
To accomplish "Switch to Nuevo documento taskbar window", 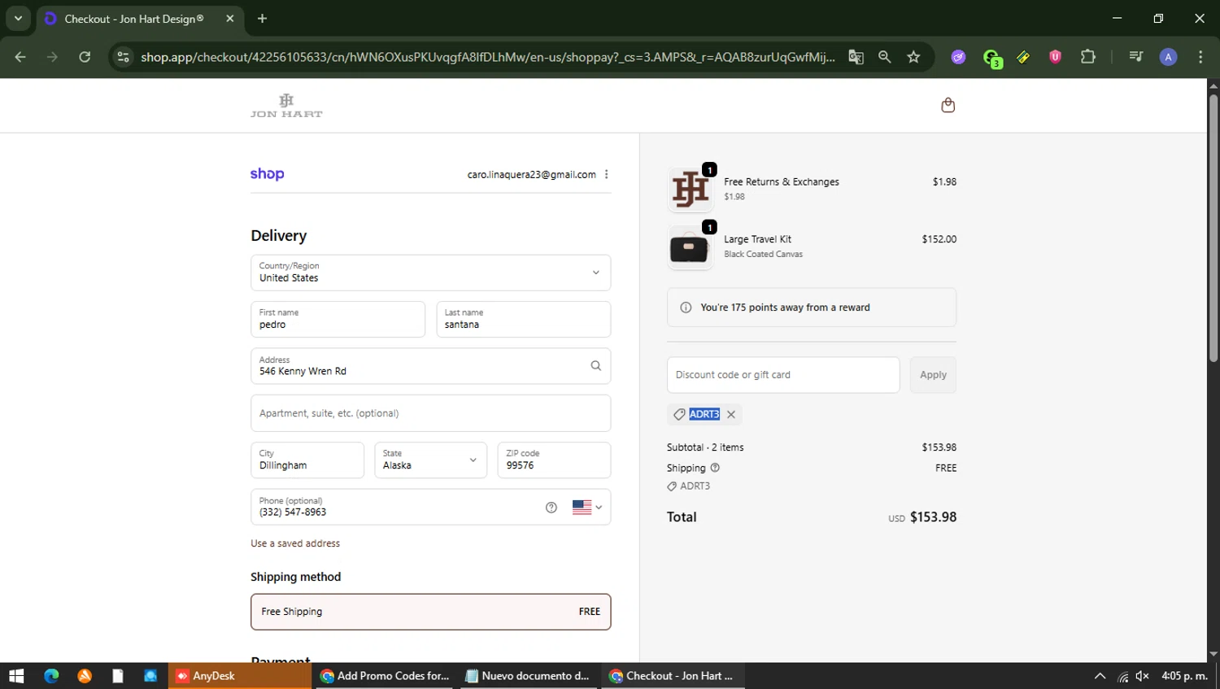I will coord(529,676).
